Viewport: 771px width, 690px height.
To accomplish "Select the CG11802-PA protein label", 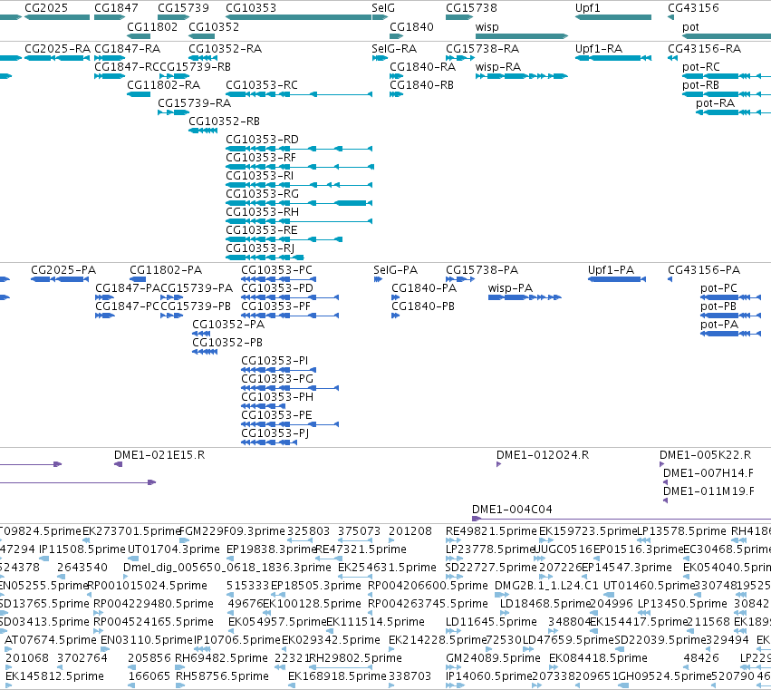I will click(x=166, y=270).
